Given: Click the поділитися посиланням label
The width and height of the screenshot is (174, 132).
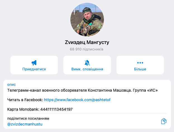Looking at the screenshot, I should pos(28,119).
